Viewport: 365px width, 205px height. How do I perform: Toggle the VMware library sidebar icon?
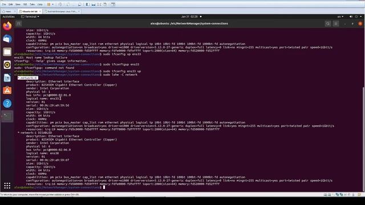pos(87,5)
